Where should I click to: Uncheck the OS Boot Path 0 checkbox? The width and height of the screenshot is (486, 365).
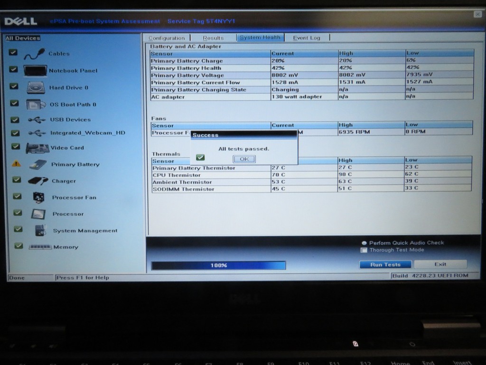click(x=14, y=103)
